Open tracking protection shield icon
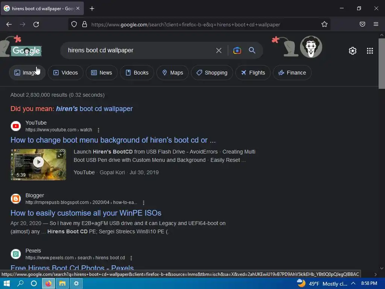This screenshot has width=385, height=289. (x=74, y=24)
